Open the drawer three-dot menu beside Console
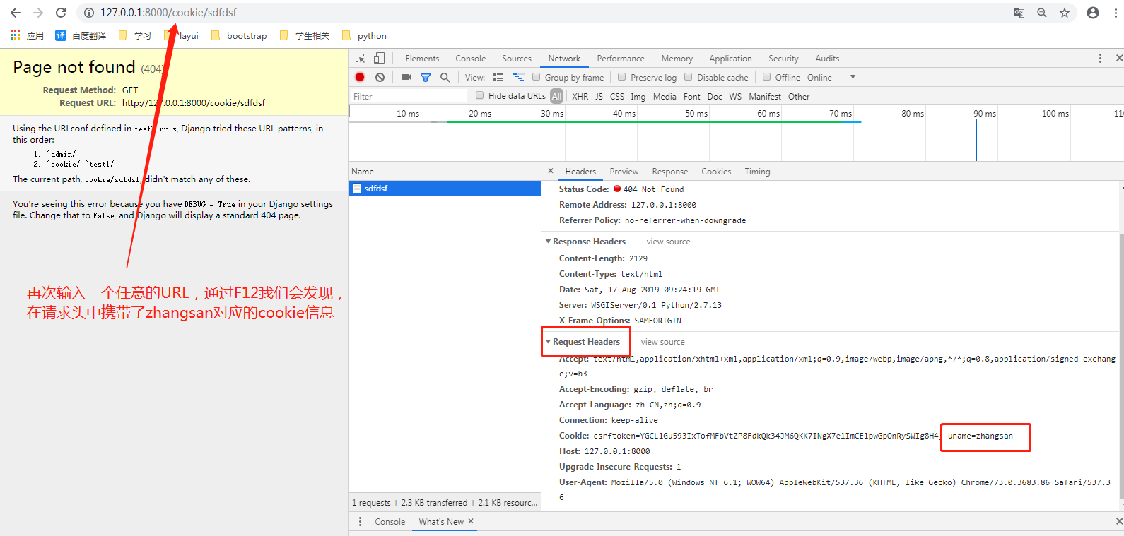This screenshot has height=536, width=1124. tap(360, 521)
